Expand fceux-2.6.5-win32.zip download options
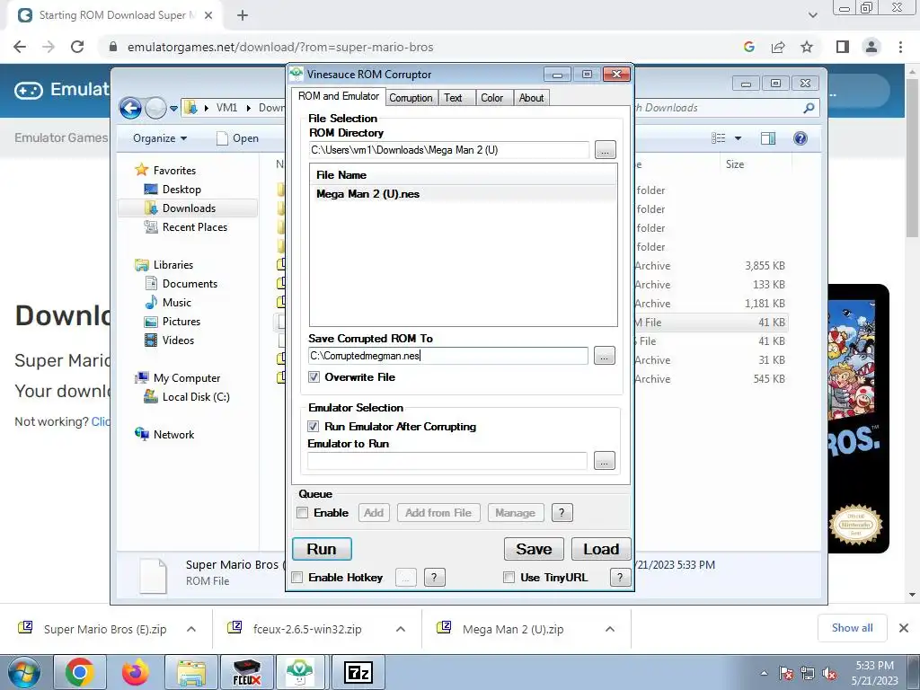 [x=401, y=629]
